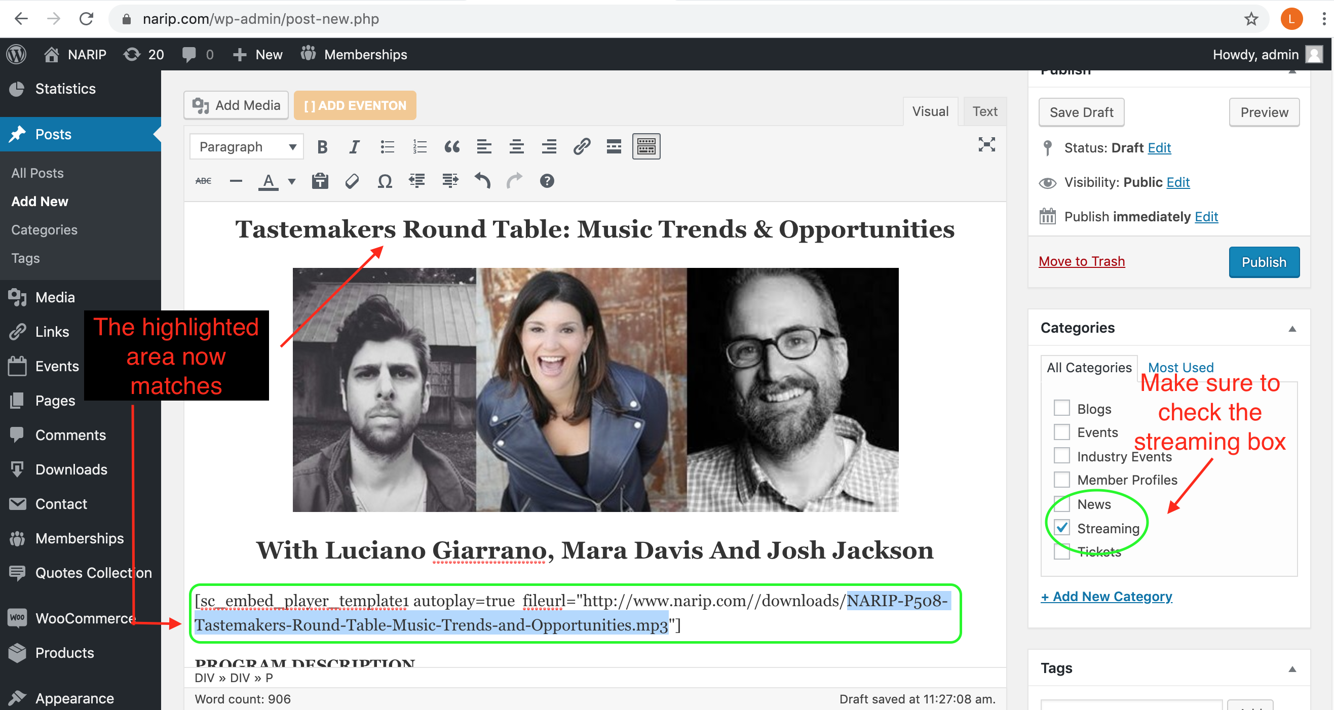Toggle the toolbar kitchen sink

pyautogui.click(x=646, y=147)
